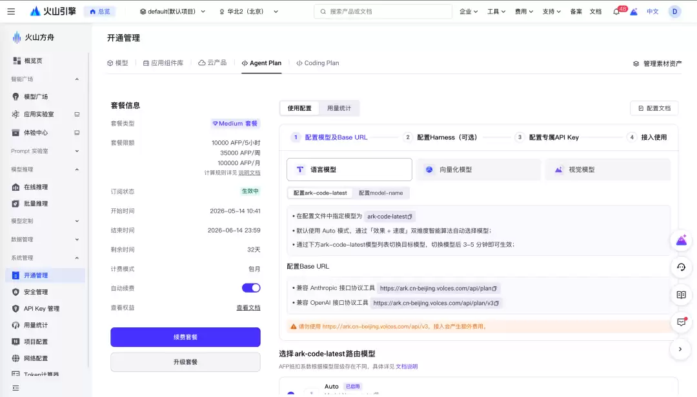This screenshot has width=697, height=397.
Task: Click the user avatar D
Action: point(674,12)
